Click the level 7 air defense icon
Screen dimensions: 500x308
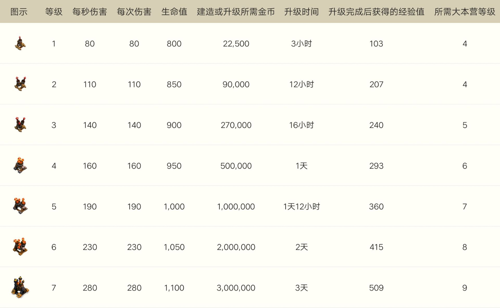[x=20, y=287]
